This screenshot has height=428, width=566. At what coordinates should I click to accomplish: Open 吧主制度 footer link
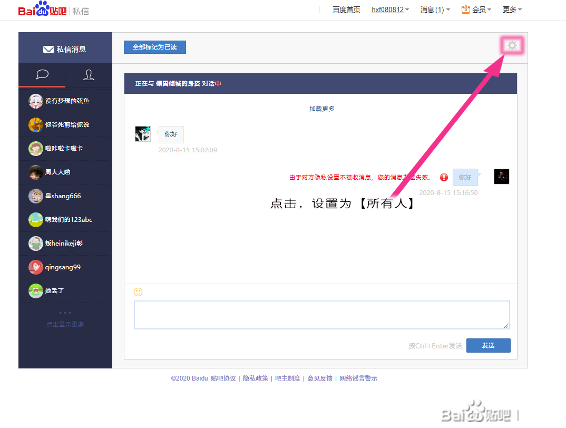coord(288,378)
